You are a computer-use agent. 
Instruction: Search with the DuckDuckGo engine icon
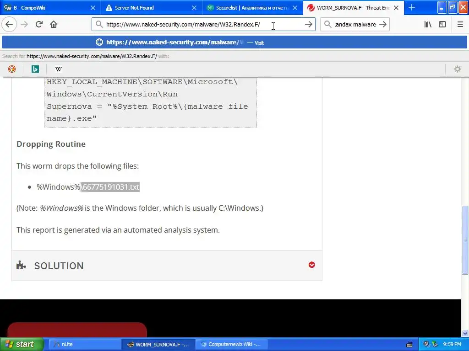11,69
